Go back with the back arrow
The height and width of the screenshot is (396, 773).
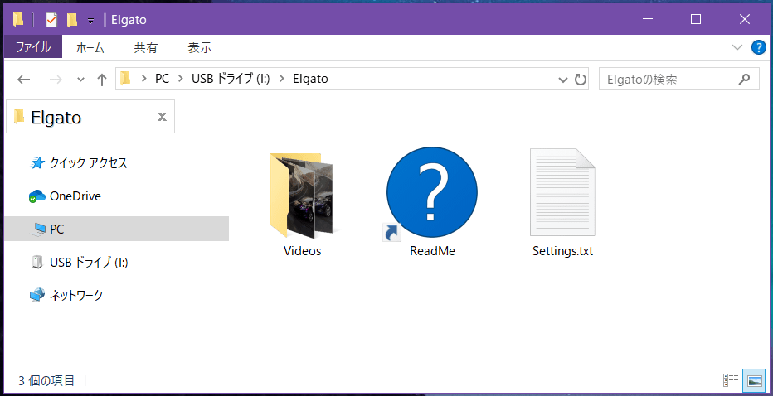[24, 80]
